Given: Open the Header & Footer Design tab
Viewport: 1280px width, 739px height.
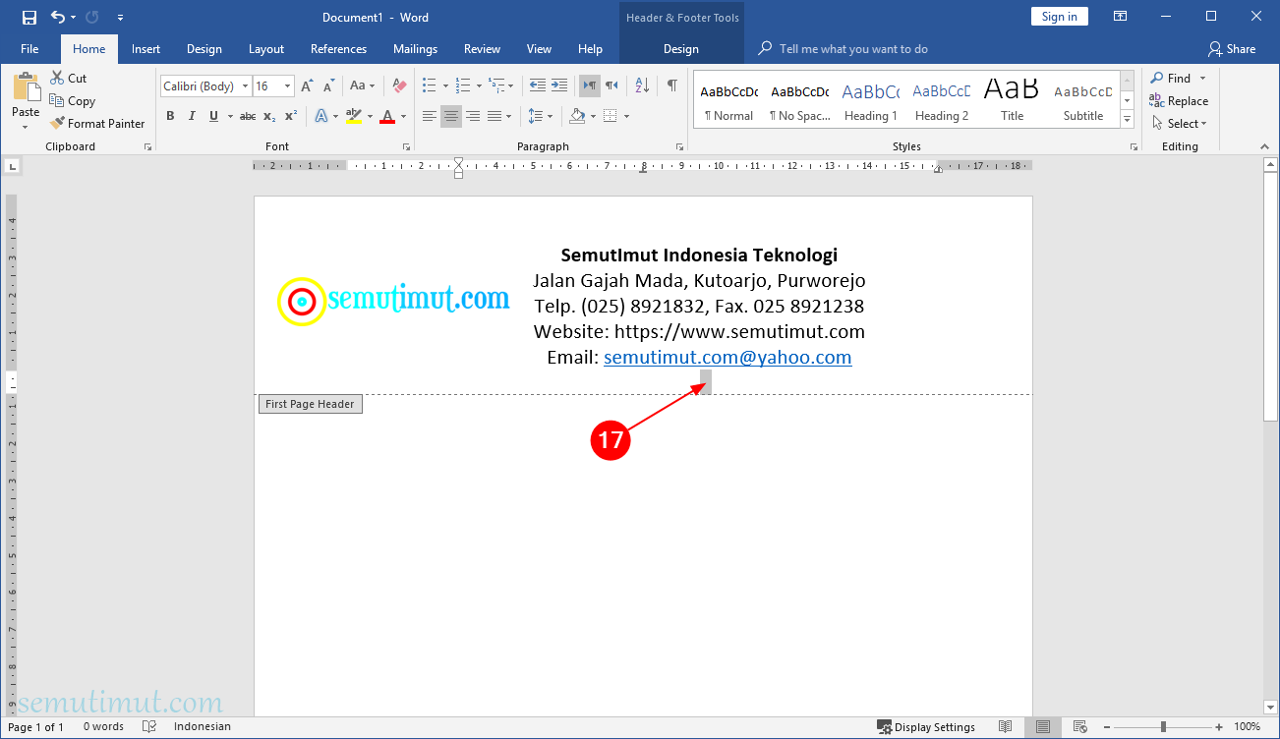Looking at the screenshot, I should pyautogui.click(x=681, y=49).
